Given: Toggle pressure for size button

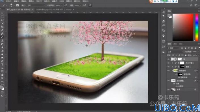Looking at the screenshot, I should pos(90,5).
